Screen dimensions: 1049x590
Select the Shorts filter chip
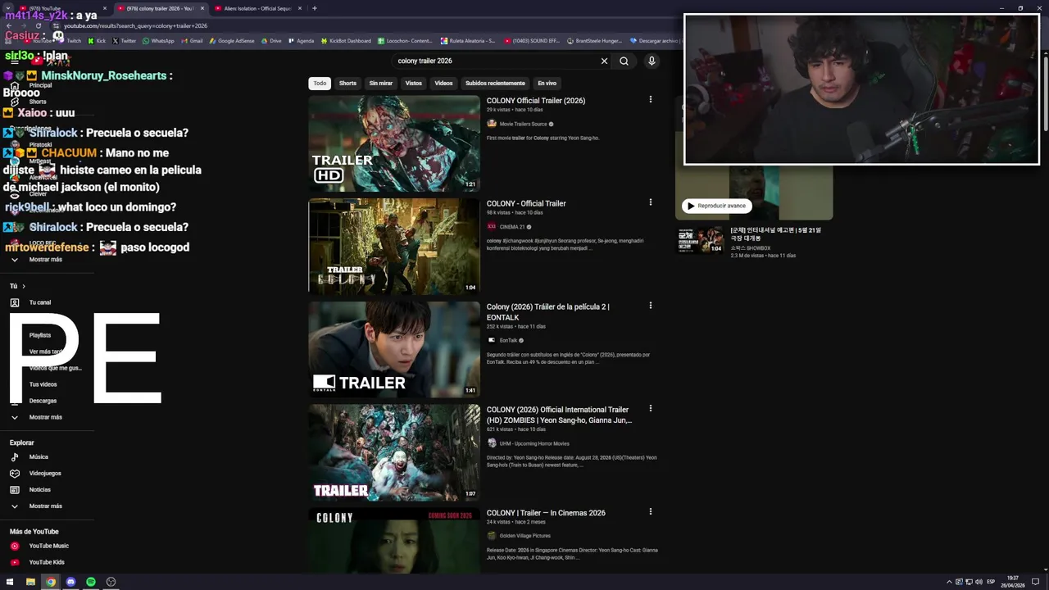348,83
